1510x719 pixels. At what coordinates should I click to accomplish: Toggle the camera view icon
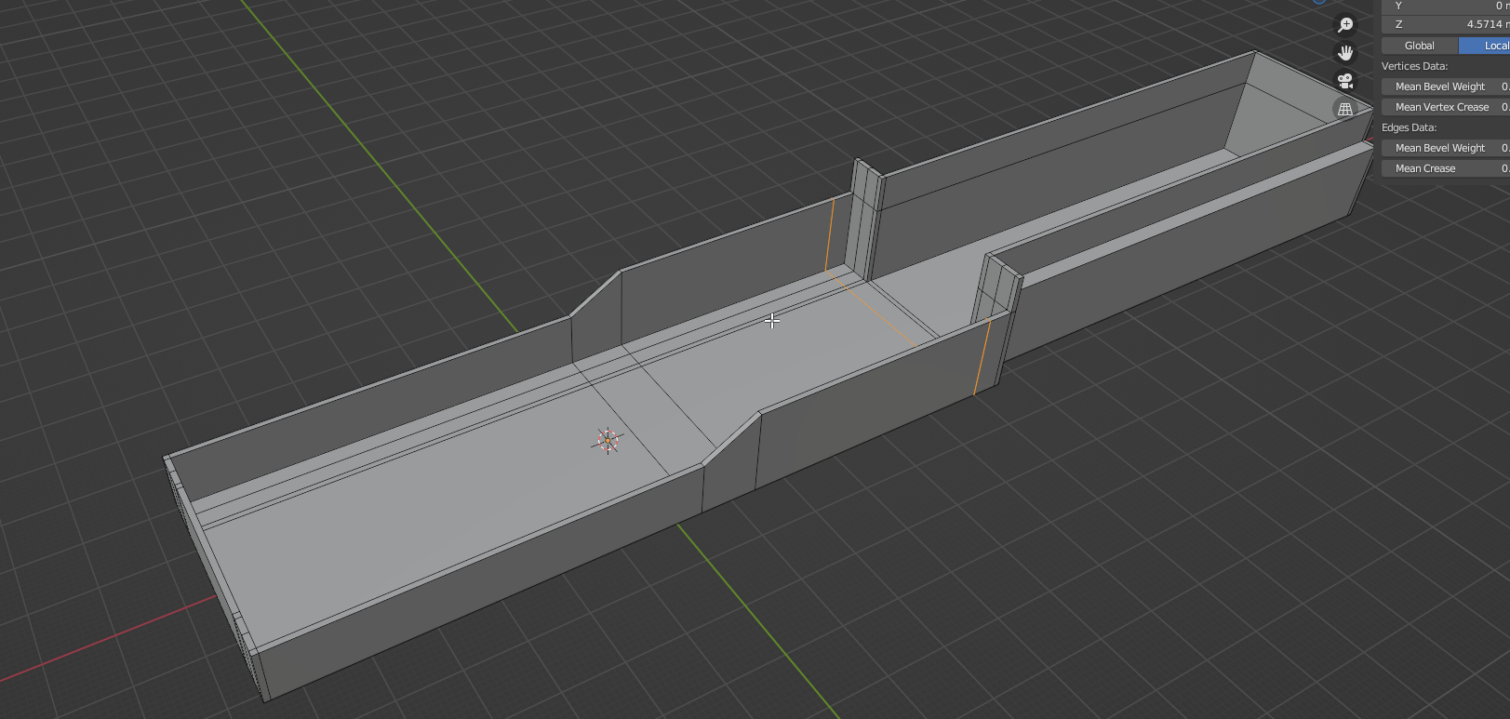(1345, 81)
